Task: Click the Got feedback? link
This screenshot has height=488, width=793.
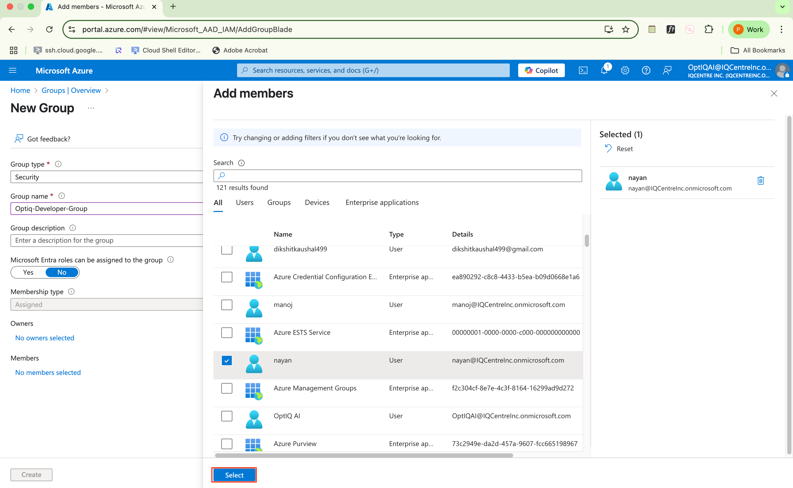Action: click(42, 139)
